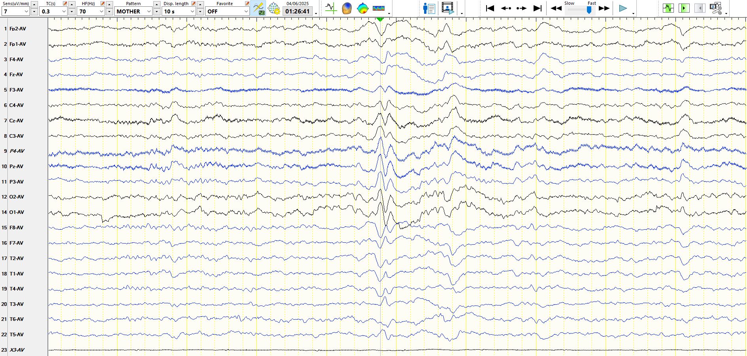Screen dimensions: 747x356
Task: Go to the next event marker
Action: 522,8
